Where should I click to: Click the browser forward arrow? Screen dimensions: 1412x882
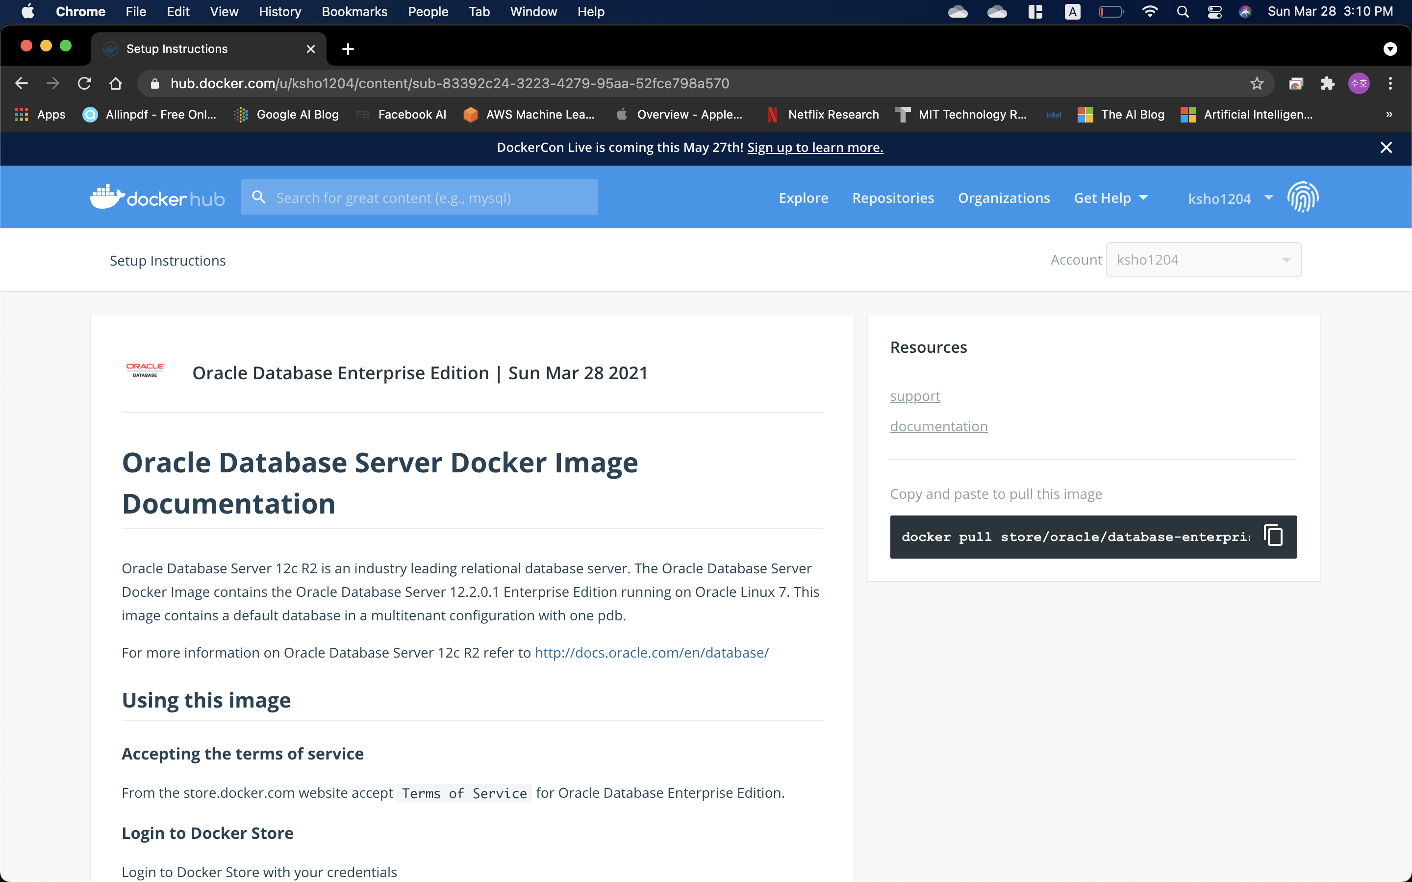(x=53, y=83)
